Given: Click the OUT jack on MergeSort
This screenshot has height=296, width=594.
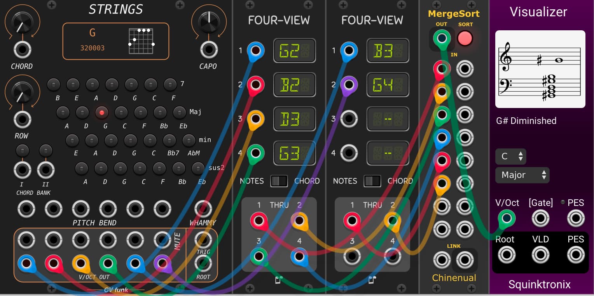Looking at the screenshot, I should (x=442, y=38).
